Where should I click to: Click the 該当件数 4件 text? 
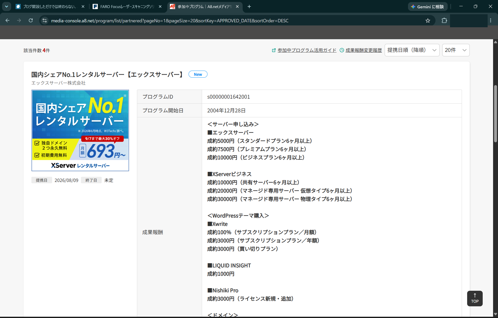(x=37, y=50)
